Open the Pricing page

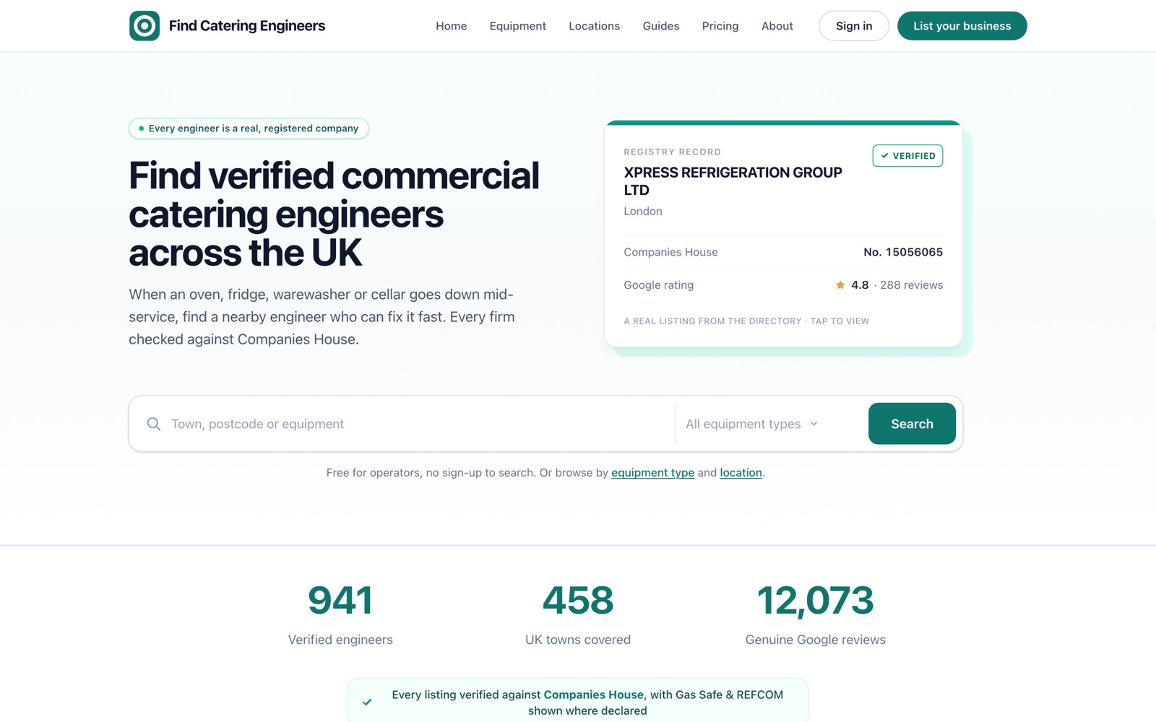click(720, 26)
